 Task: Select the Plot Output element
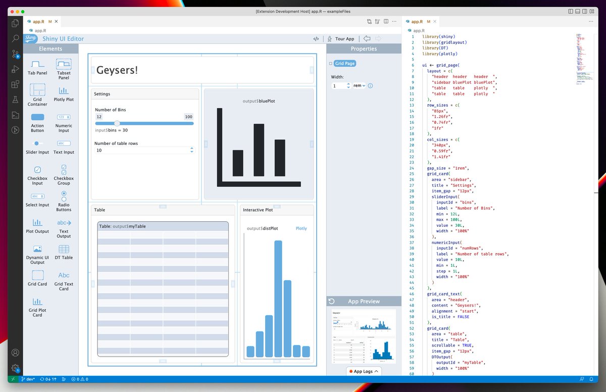(x=37, y=225)
